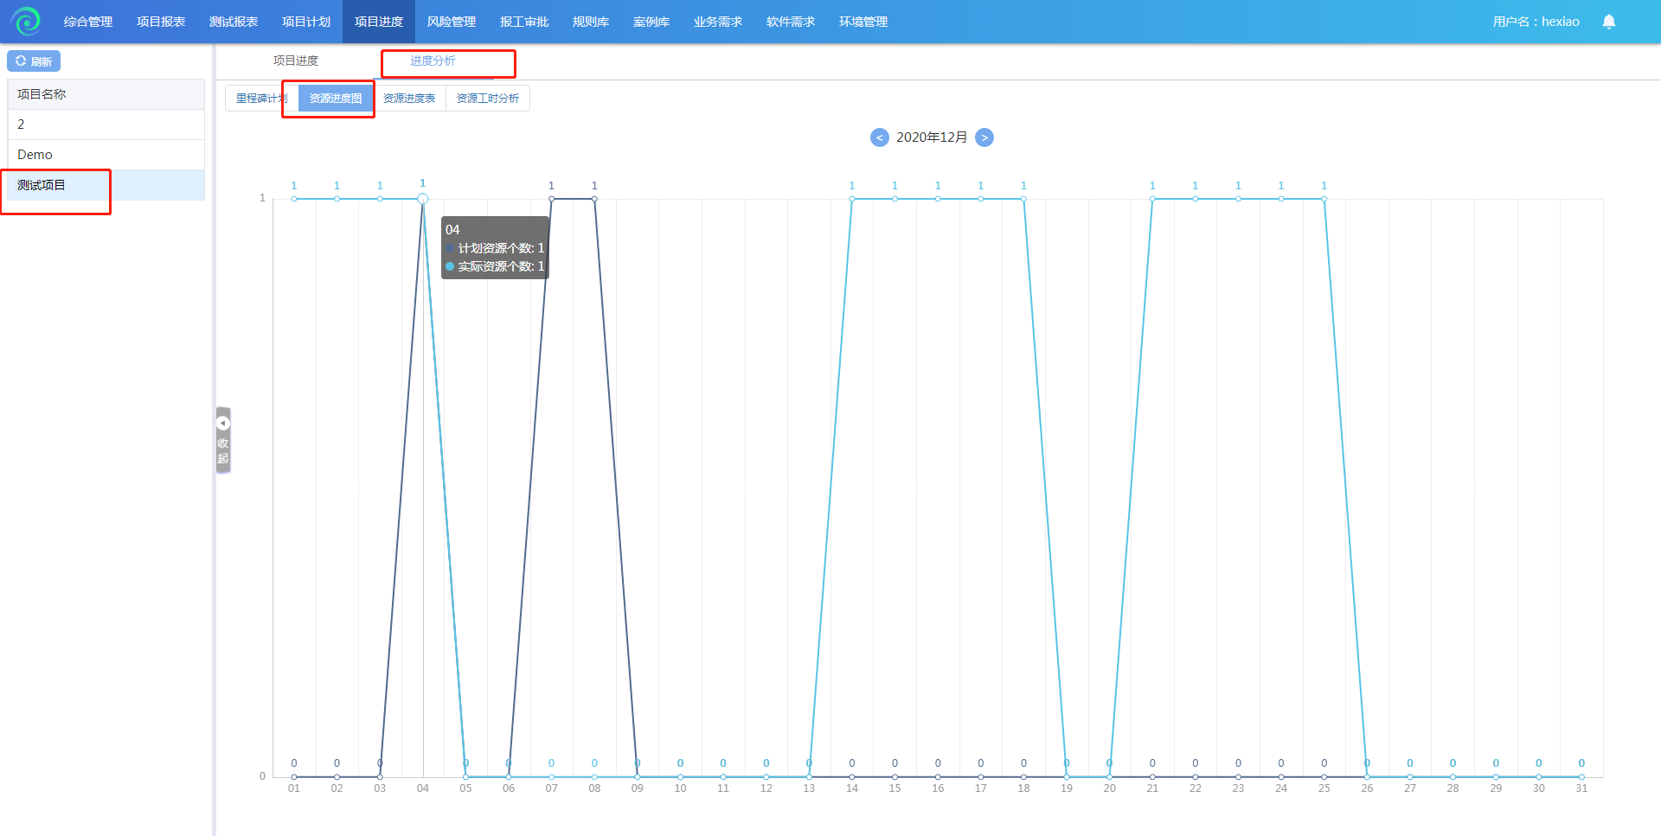Select the 里程碑计划 view

(261, 99)
